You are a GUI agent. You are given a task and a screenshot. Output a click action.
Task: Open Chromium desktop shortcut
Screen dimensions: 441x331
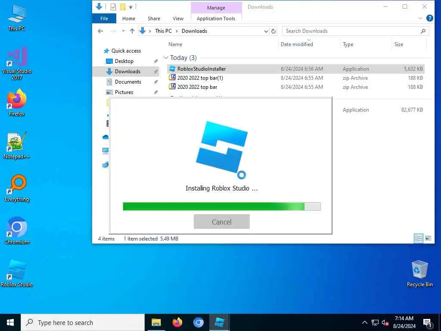point(17,231)
